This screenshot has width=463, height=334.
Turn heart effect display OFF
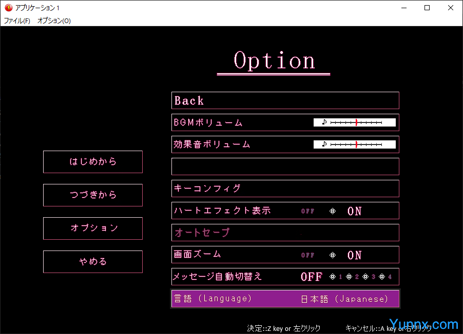pos(307,211)
